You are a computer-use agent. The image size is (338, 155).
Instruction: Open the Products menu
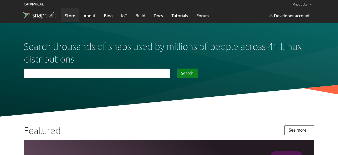(x=302, y=4)
